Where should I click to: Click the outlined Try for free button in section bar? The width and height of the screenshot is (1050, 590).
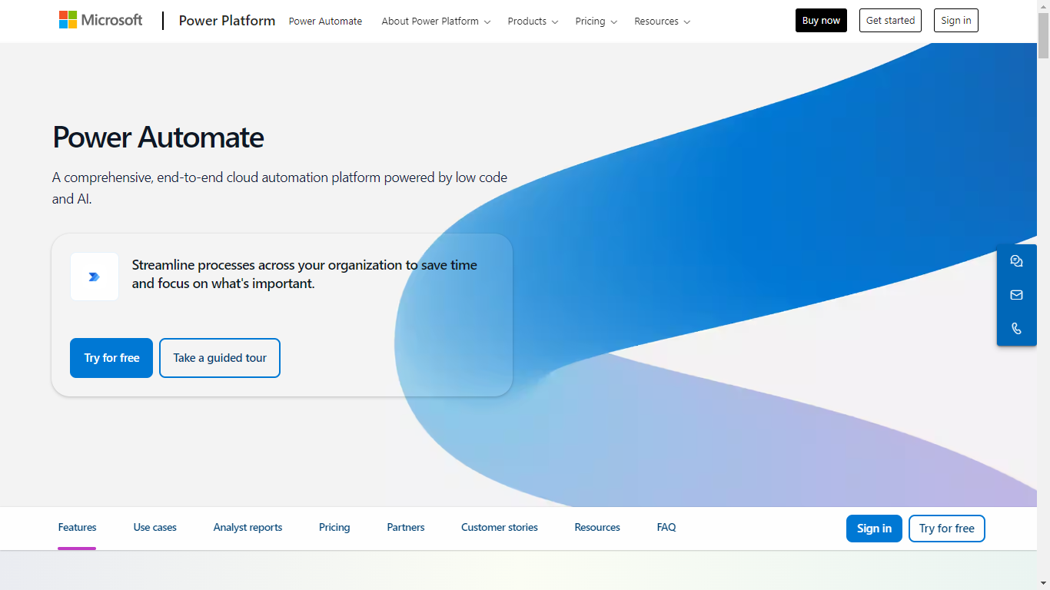point(946,529)
